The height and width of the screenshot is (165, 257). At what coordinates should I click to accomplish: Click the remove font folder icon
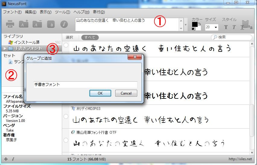point(37,24)
